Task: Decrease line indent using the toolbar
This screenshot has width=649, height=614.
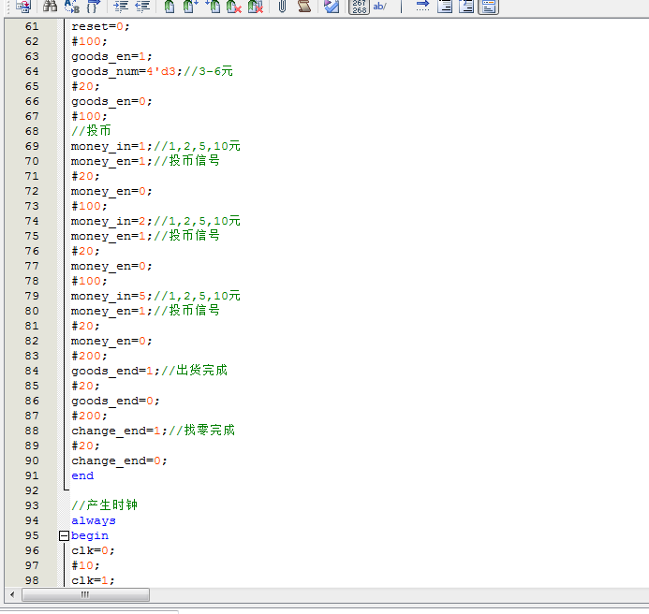Action: (142, 7)
